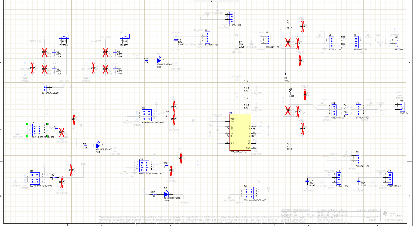The width and height of the screenshot is (413, 226).
Task: Select the EARTH ground symbol near J13
Action: 400,96
